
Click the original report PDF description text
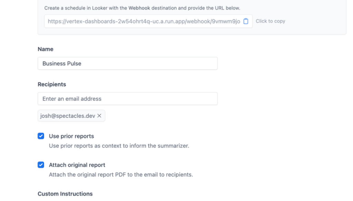coord(121,175)
